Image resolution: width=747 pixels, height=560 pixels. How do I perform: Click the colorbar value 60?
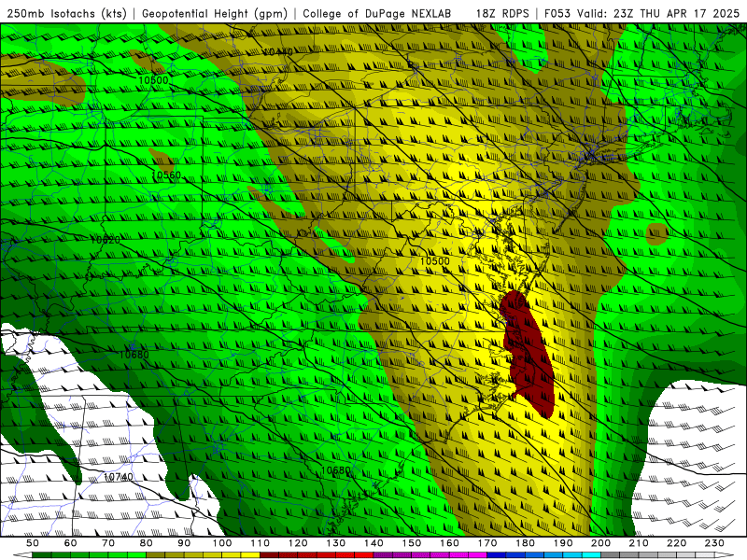coord(71,543)
